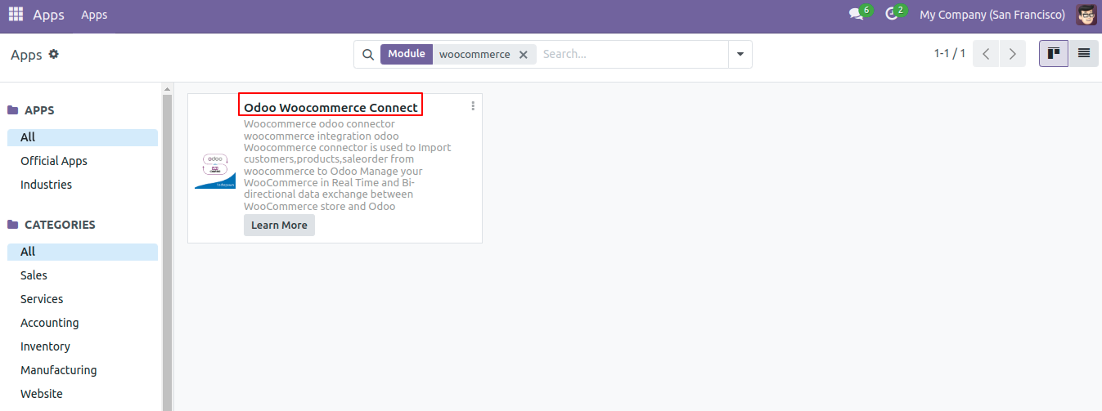Click the Learn More button
This screenshot has width=1102, height=411.
point(279,226)
